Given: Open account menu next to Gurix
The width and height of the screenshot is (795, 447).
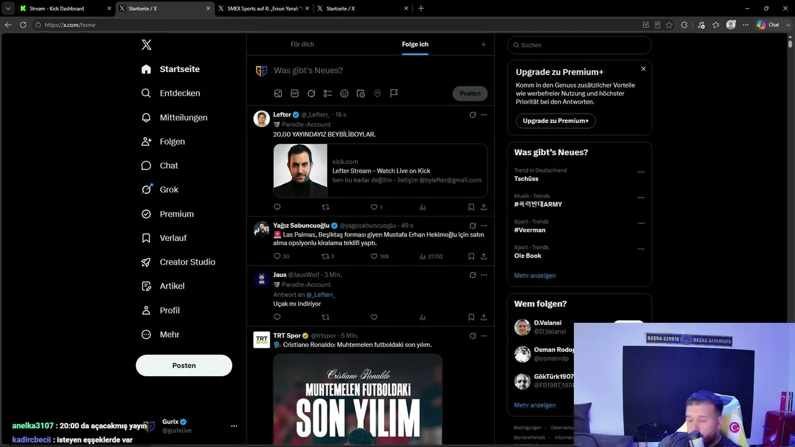Looking at the screenshot, I should point(234,426).
